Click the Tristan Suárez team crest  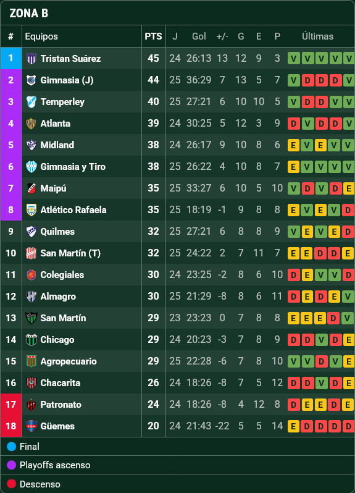(31, 59)
